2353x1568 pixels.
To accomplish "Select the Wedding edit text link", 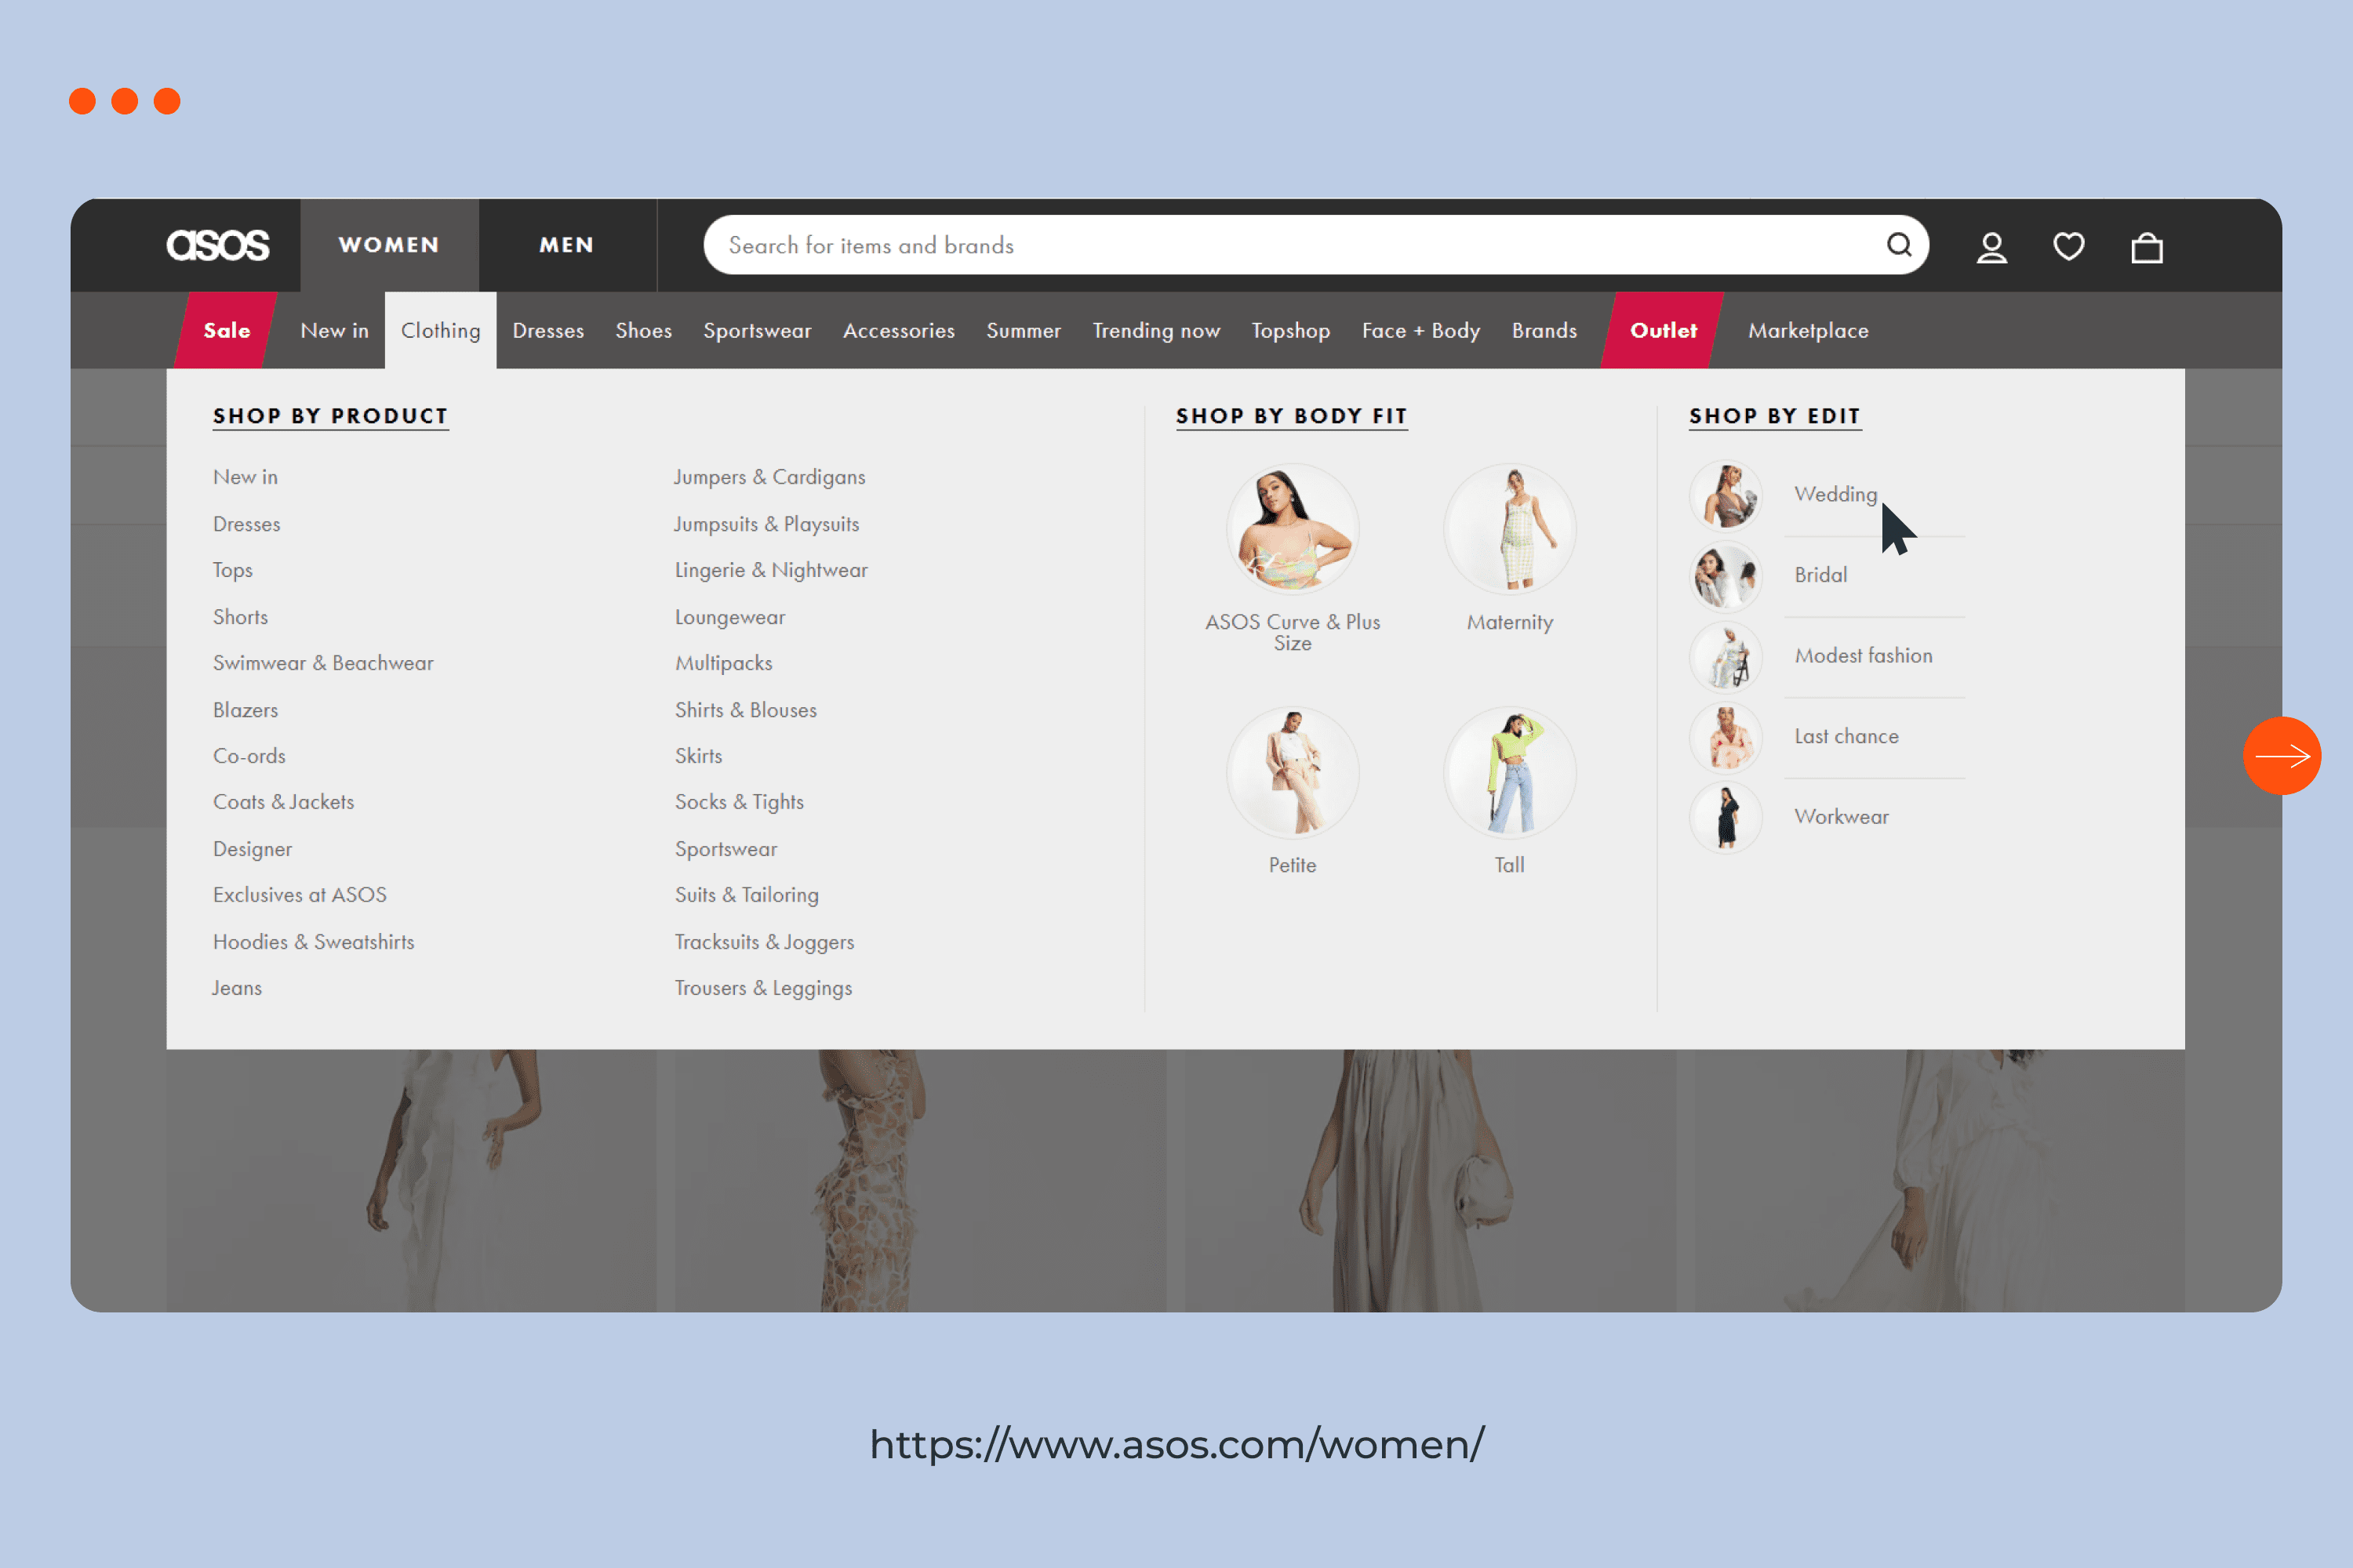I will click(1836, 494).
